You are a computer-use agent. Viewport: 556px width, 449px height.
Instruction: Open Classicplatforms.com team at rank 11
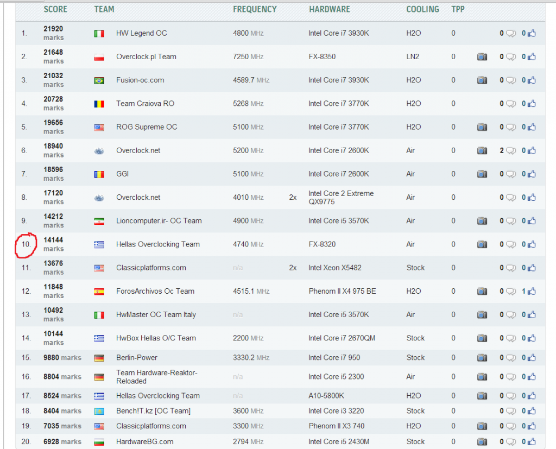[x=151, y=268]
